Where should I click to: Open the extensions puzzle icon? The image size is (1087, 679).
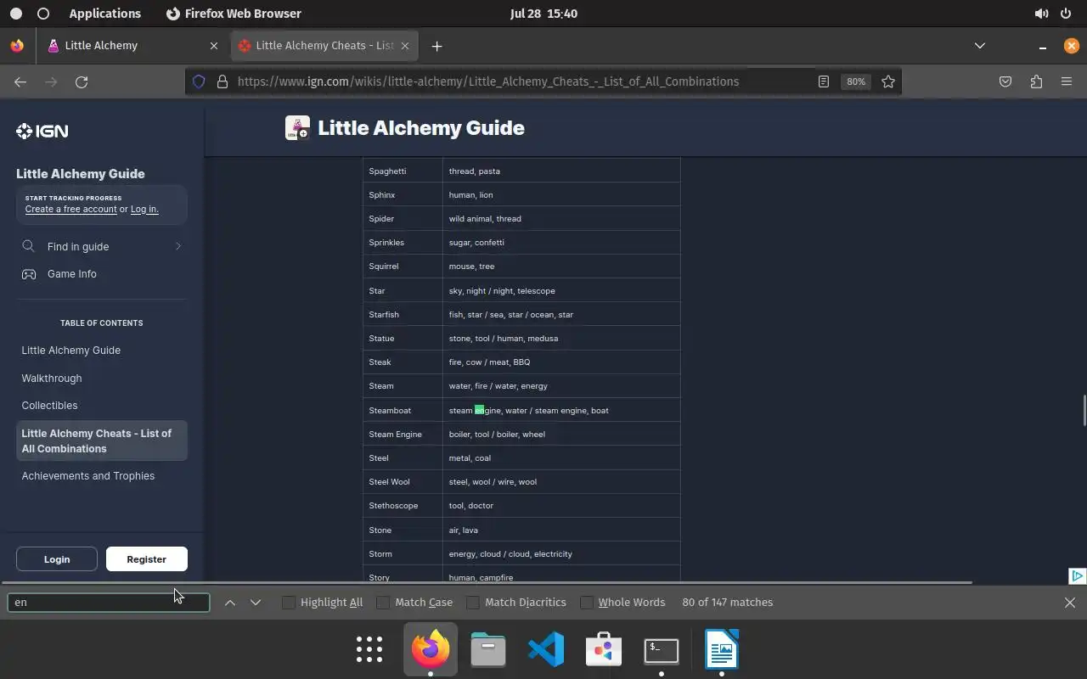tap(1036, 81)
